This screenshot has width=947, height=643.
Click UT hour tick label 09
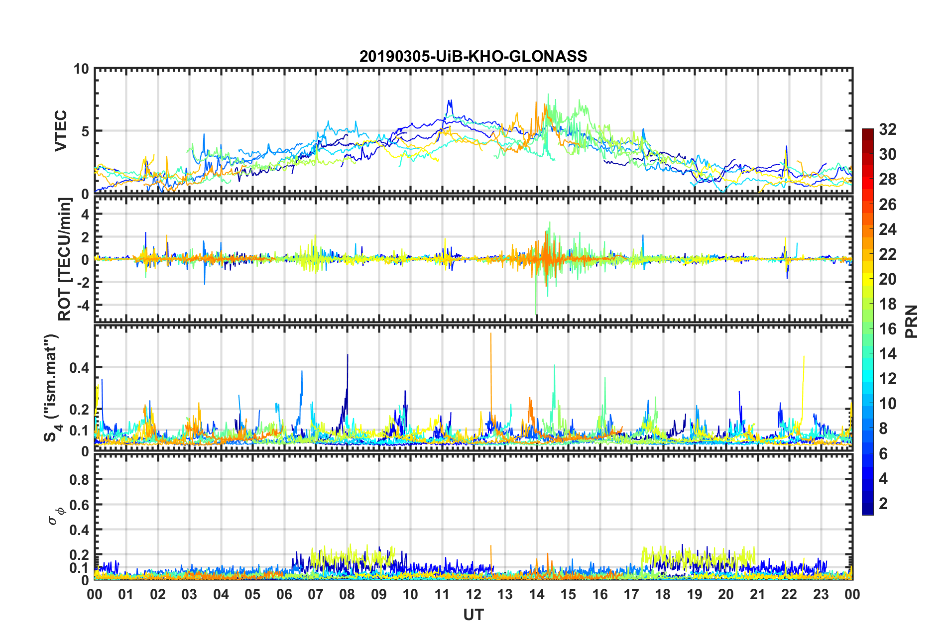(379, 594)
